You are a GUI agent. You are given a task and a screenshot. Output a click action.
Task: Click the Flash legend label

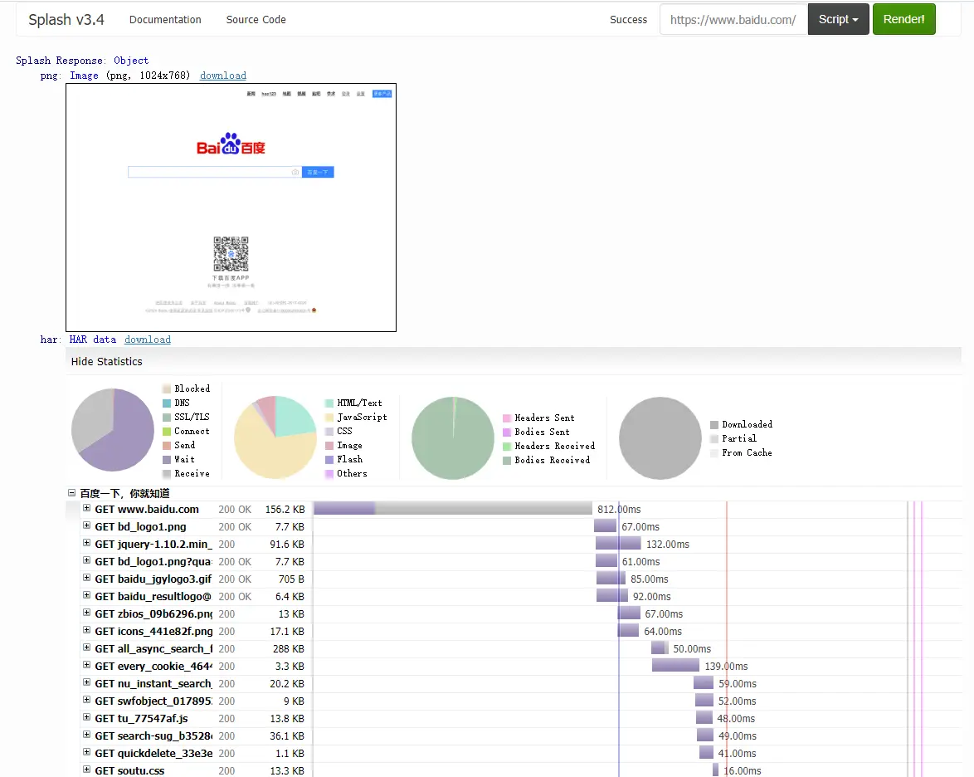coord(350,459)
